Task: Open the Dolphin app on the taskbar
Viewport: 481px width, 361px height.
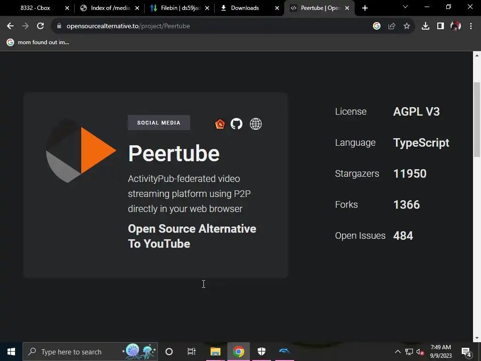Action: [284, 352]
